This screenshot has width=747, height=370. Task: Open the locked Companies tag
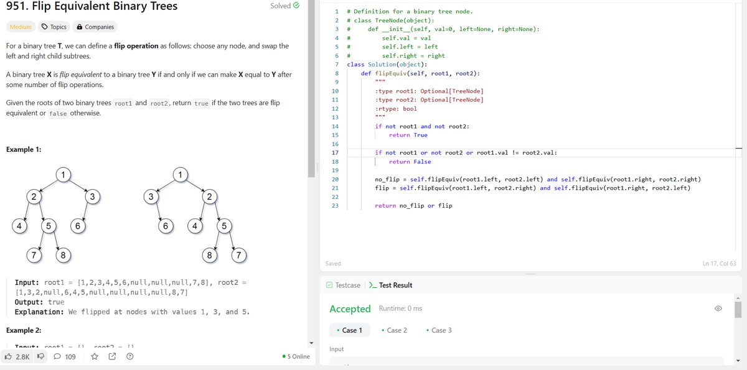(95, 27)
